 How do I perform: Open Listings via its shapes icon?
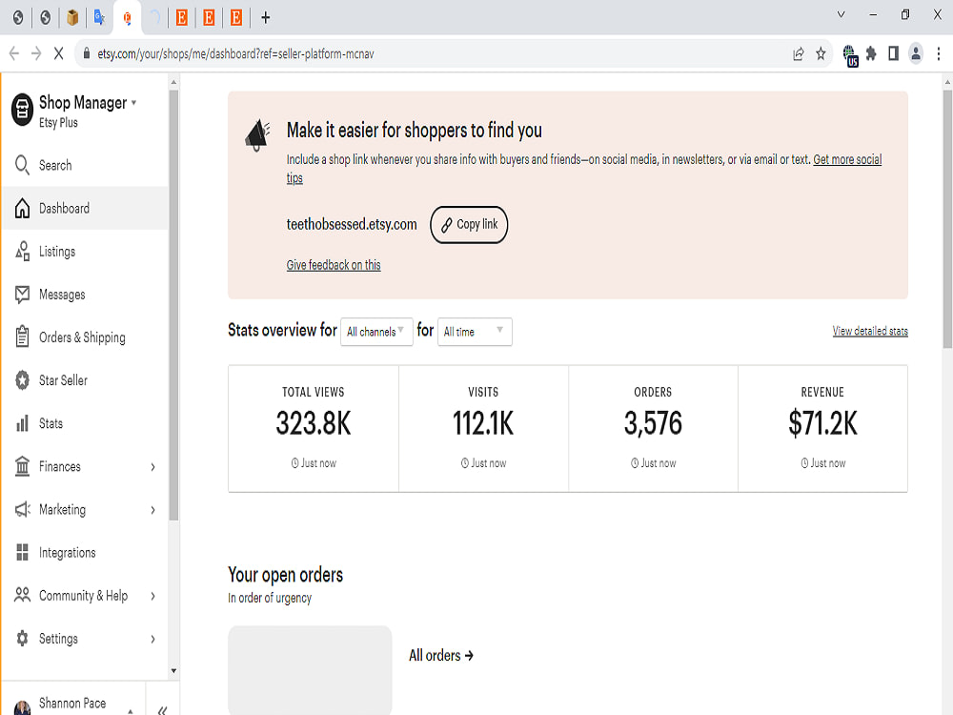pos(22,251)
